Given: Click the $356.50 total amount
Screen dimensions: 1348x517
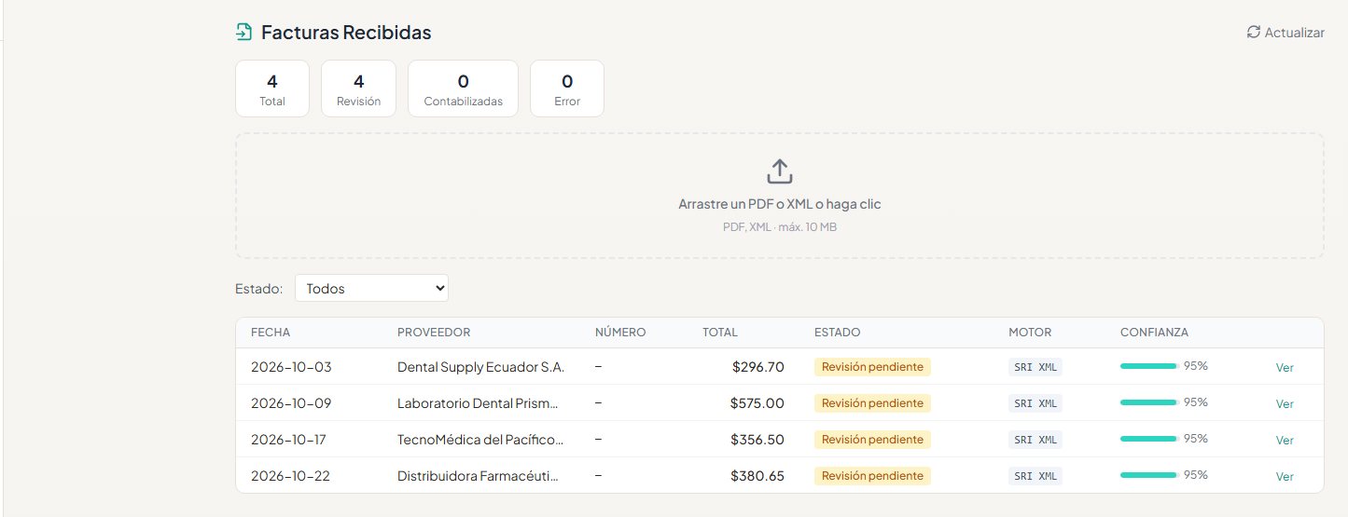Looking at the screenshot, I should 758,440.
